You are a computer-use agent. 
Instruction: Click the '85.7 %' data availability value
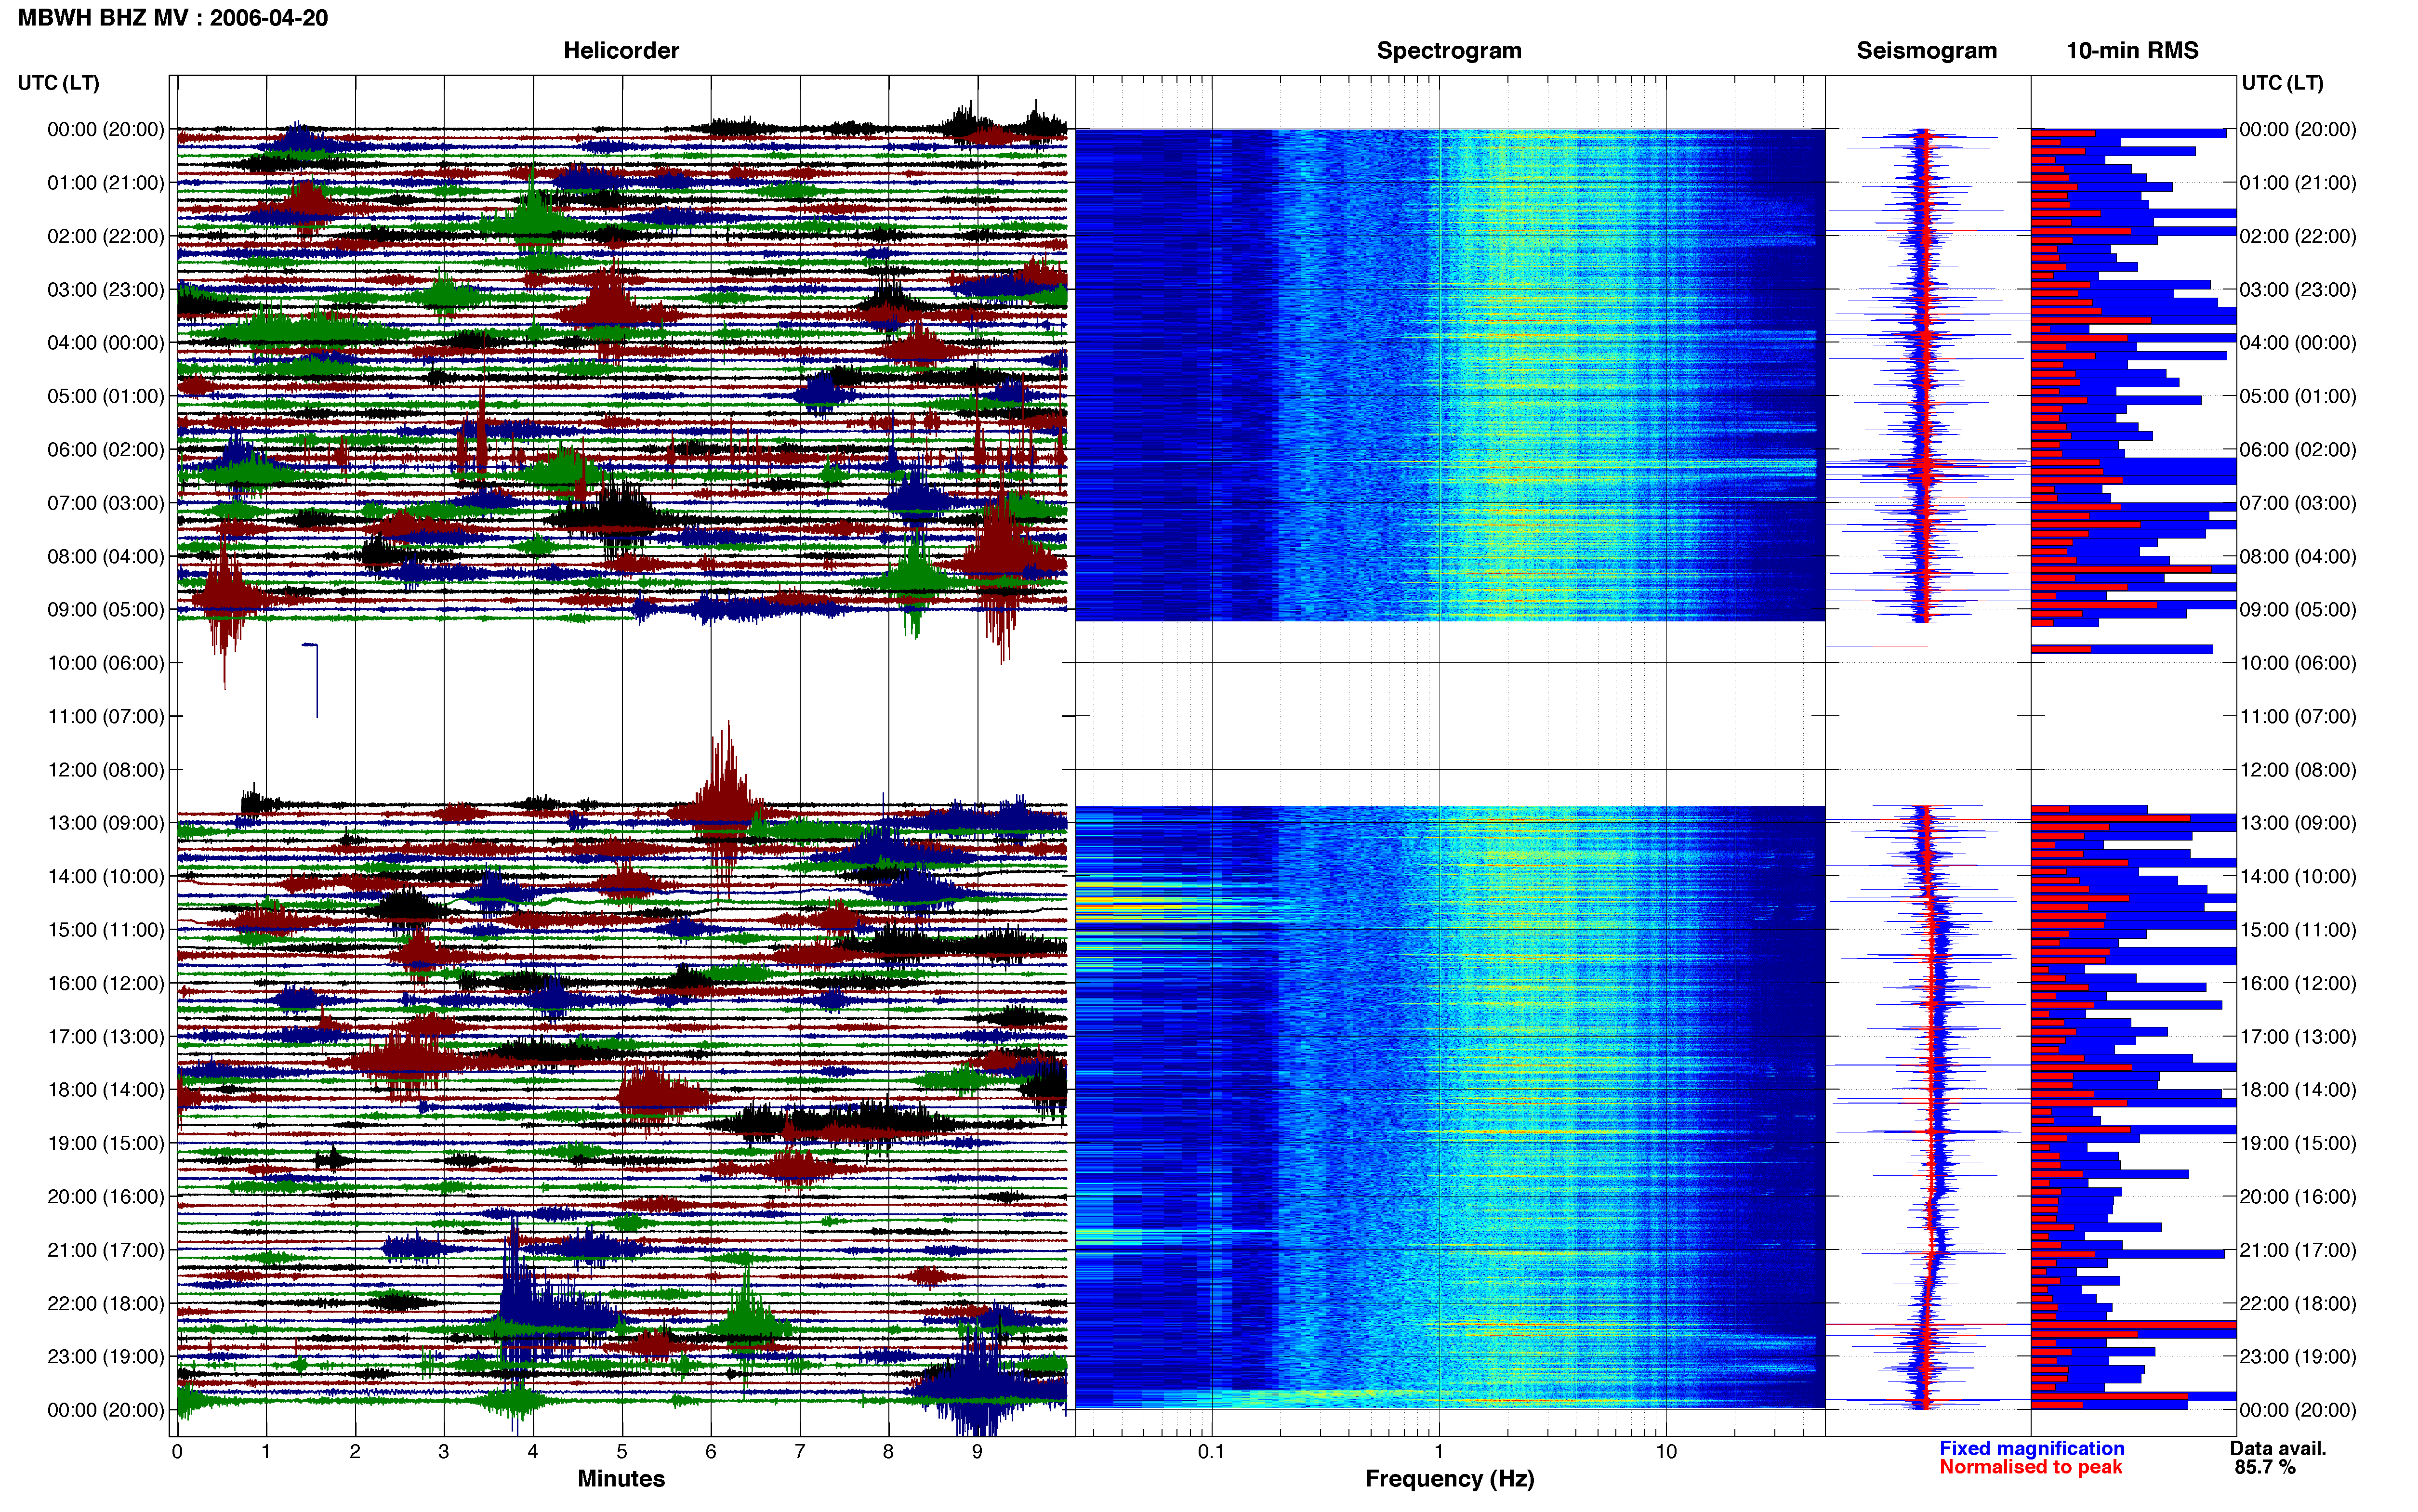pos(2265,1467)
